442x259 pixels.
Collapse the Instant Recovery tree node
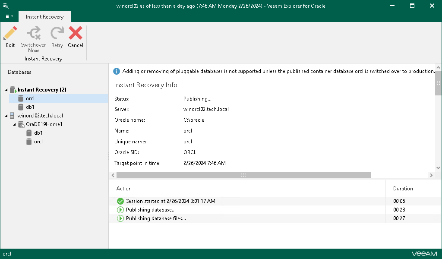(x=6, y=90)
